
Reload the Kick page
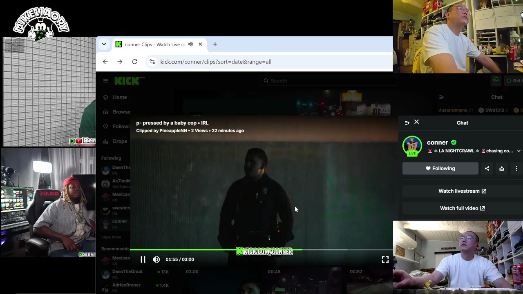[134, 62]
